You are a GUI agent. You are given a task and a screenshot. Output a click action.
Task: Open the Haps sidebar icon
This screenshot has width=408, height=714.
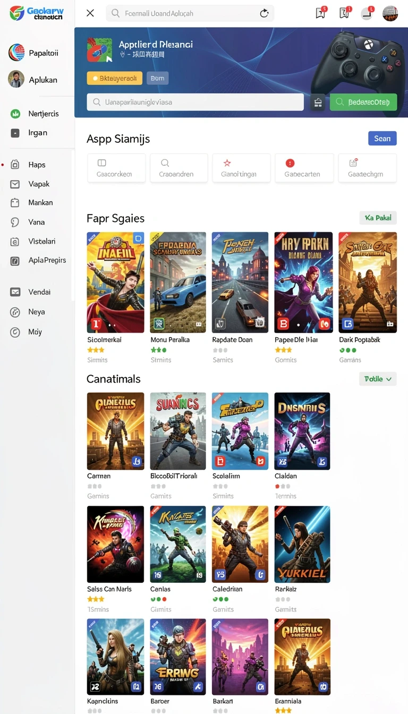[x=15, y=165]
